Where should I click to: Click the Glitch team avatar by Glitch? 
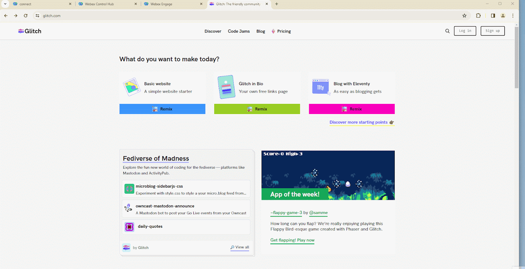point(126,247)
